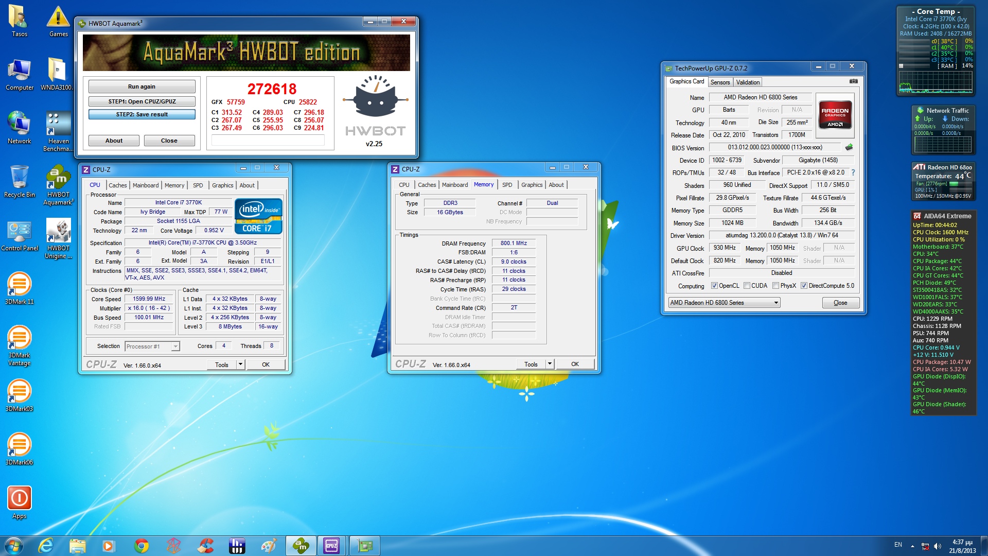Show hidden system tray icons

click(x=912, y=546)
